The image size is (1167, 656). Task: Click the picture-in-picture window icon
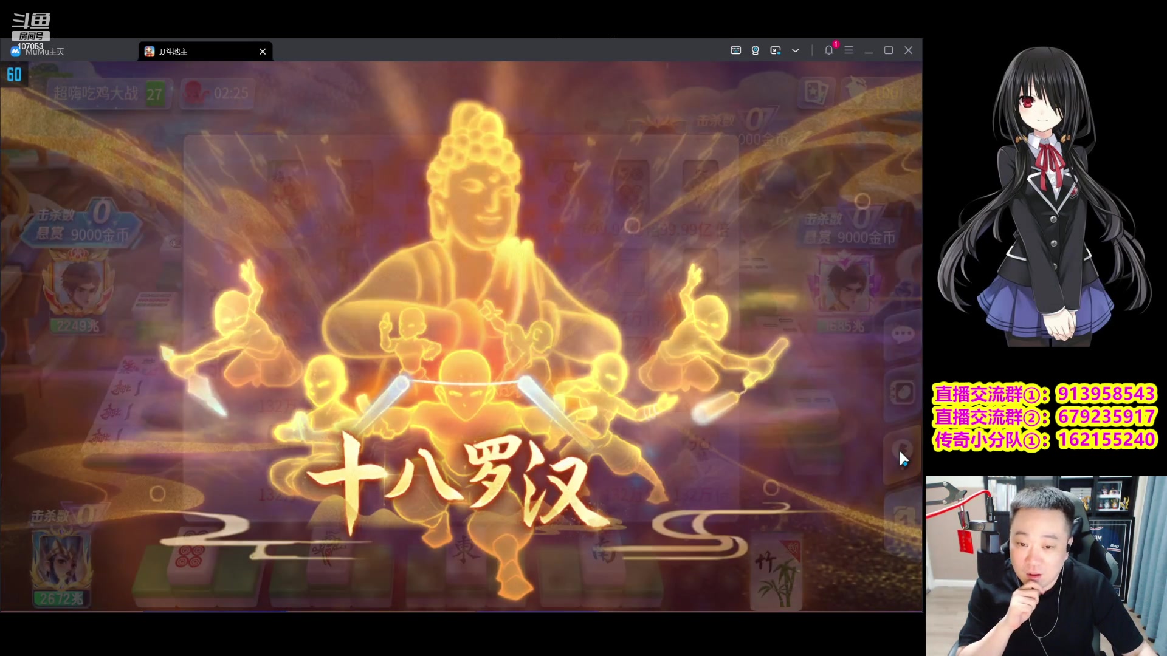pyautogui.click(x=776, y=50)
